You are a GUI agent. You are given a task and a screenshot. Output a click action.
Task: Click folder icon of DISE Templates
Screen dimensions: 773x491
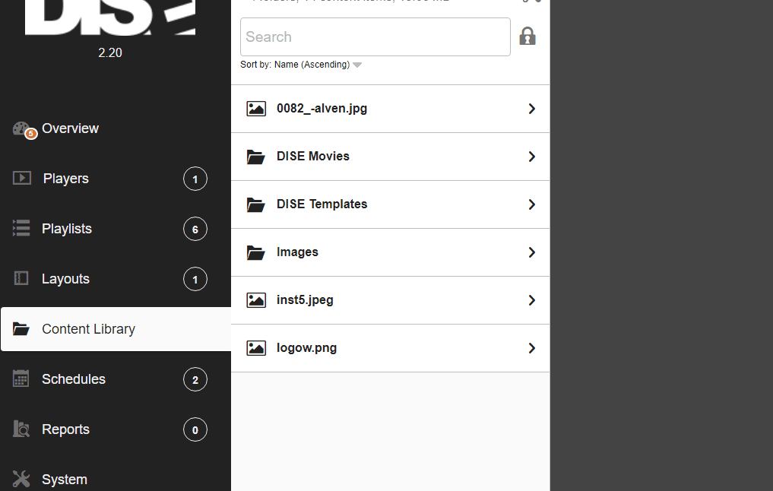coord(256,204)
